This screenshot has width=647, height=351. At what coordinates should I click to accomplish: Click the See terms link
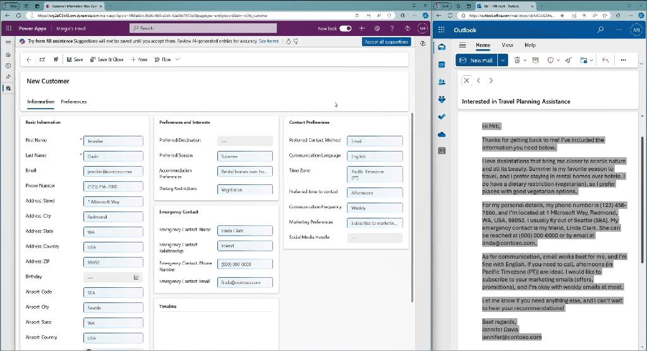(269, 41)
